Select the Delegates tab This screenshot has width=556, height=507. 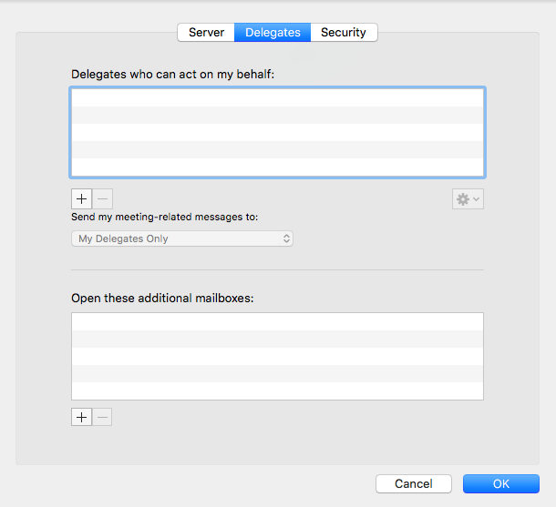point(273,33)
